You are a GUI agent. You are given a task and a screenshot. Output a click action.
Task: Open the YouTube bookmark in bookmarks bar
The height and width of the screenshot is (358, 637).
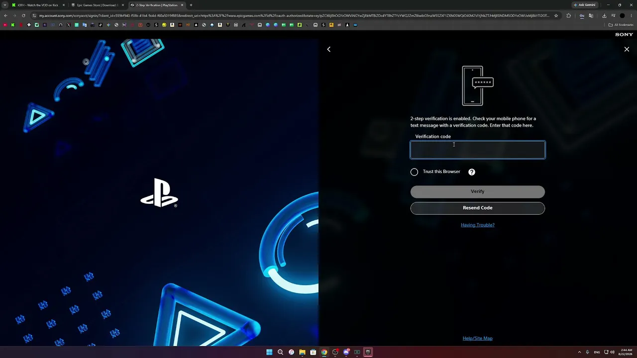(x=5, y=25)
